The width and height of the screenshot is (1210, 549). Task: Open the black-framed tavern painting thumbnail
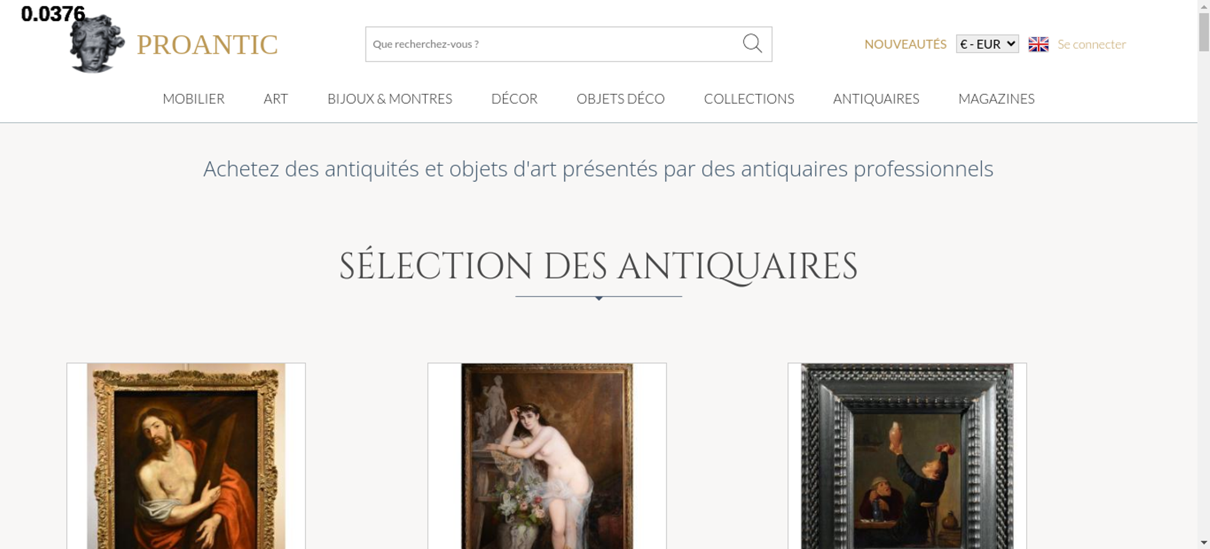(x=907, y=456)
